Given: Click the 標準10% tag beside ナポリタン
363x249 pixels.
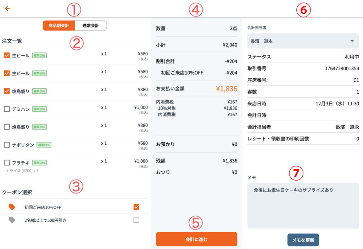Looking at the screenshot, I should coord(44,145).
